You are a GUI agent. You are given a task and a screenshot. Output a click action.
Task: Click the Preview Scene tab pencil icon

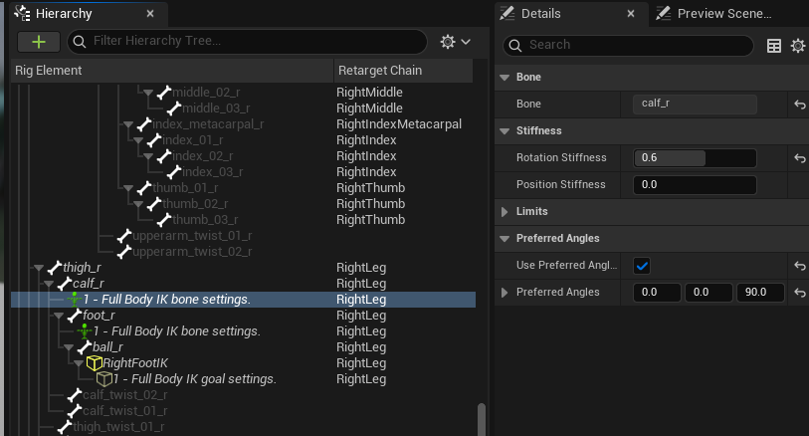pyautogui.click(x=663, y=13)
